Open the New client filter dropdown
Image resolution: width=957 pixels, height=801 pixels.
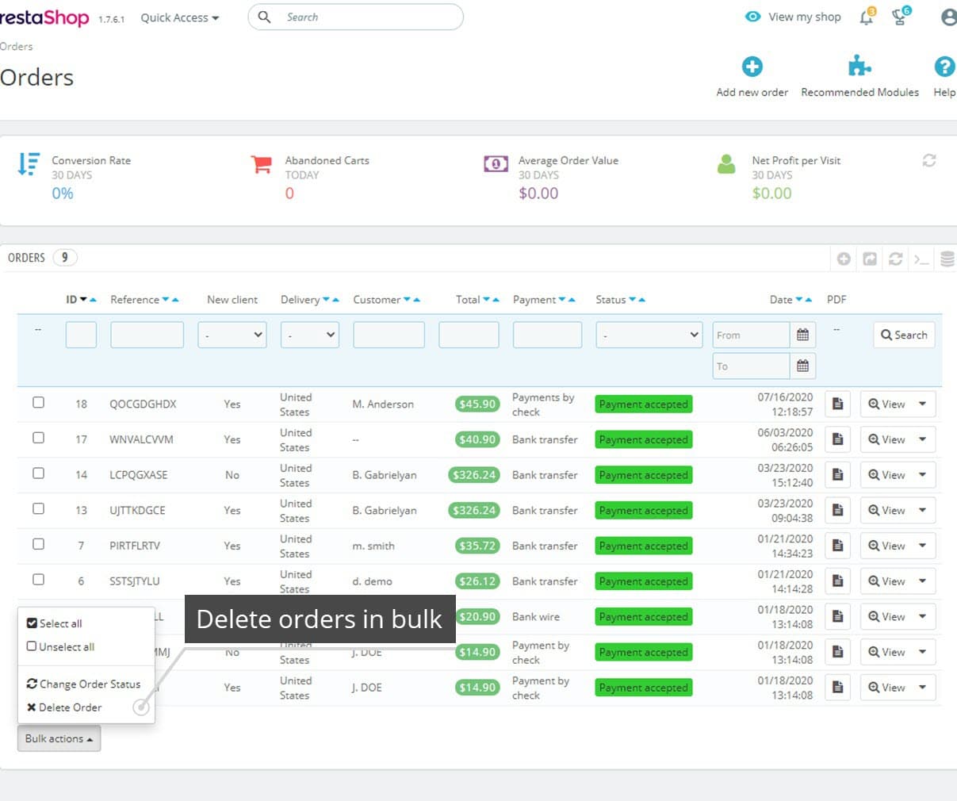232,335
